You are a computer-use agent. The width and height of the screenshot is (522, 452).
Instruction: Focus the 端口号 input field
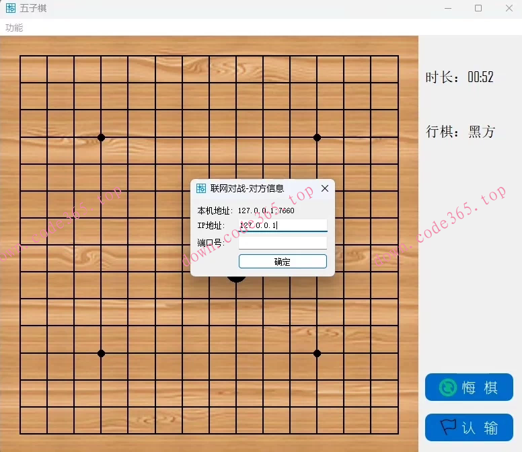pyautogui.click(x=283, y=243)
